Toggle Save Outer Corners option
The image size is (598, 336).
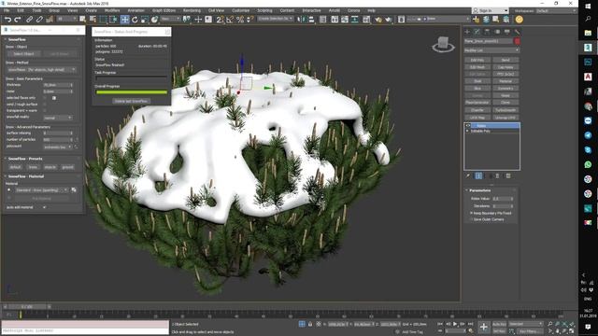pyautogui.click(x=471, y=219)
